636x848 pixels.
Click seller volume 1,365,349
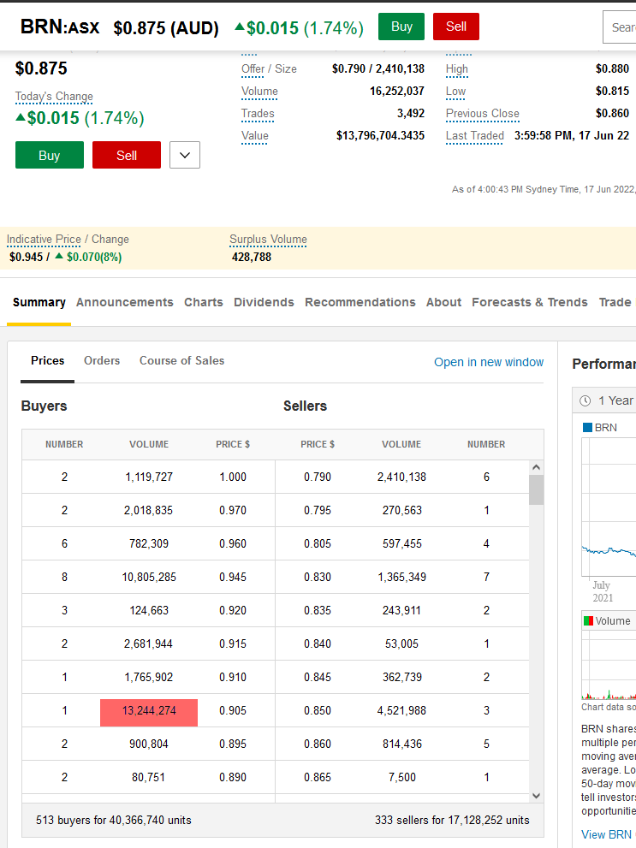401,577
